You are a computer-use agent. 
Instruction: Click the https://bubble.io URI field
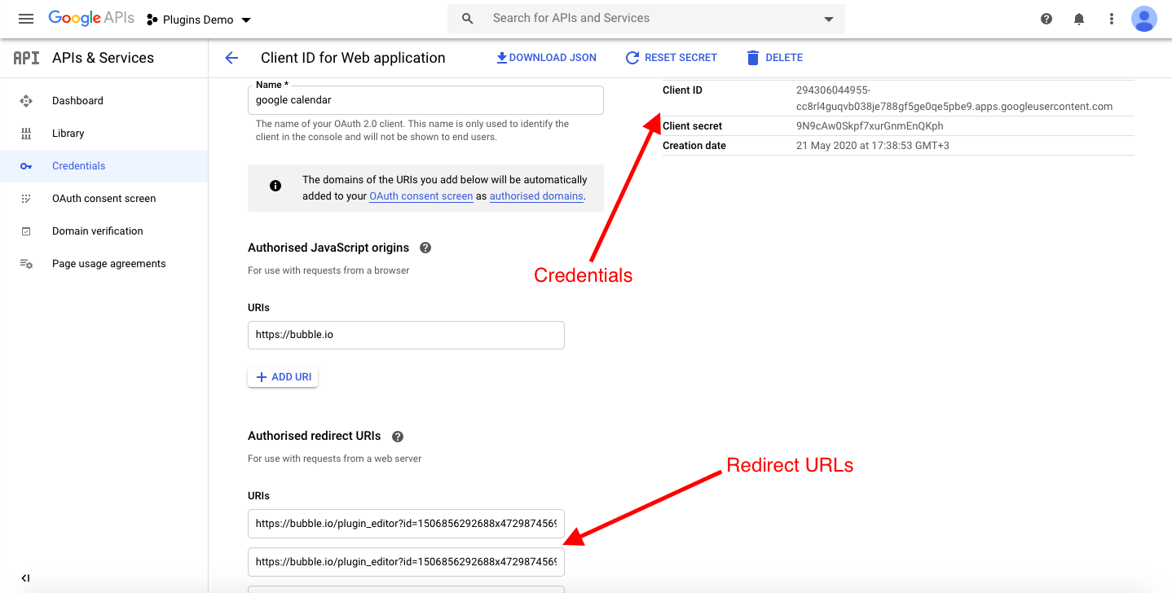point(406,335)
